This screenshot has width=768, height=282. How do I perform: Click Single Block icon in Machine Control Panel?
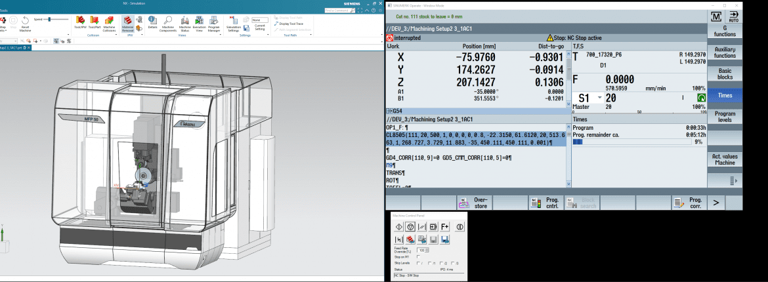click(433, 227)
